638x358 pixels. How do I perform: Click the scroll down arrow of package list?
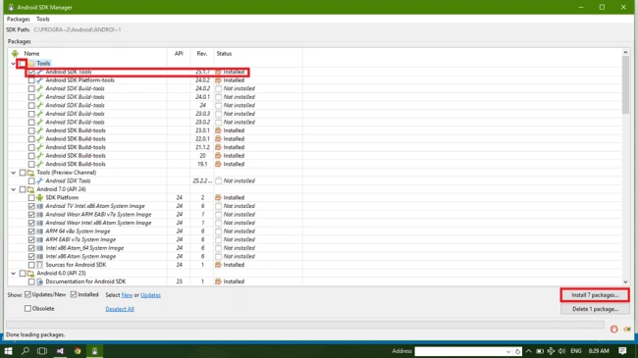[x=625, y=281]
